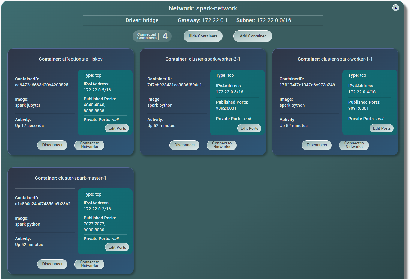Edit ports for cluster-spark-worker-1-1
Viewport: 410px width, 279px height.
click(381, 128)
